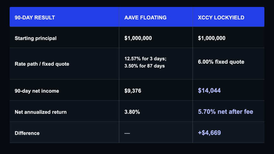Select the 6.00% fixed quote cell
Viewport: 274px width, 154px height.
coord(221,62)
